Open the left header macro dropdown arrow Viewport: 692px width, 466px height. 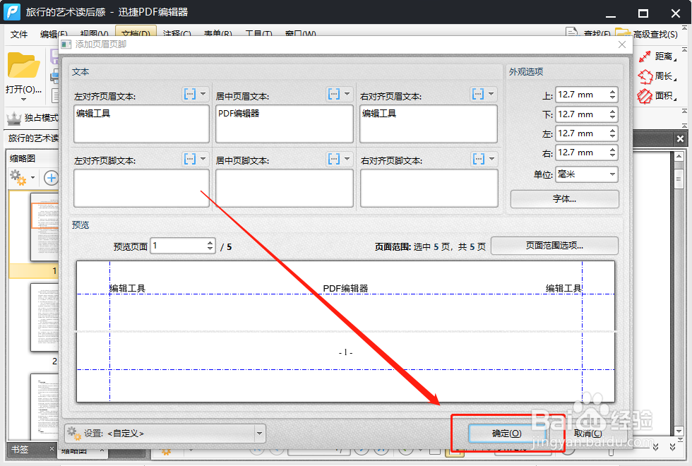(203, 94)
